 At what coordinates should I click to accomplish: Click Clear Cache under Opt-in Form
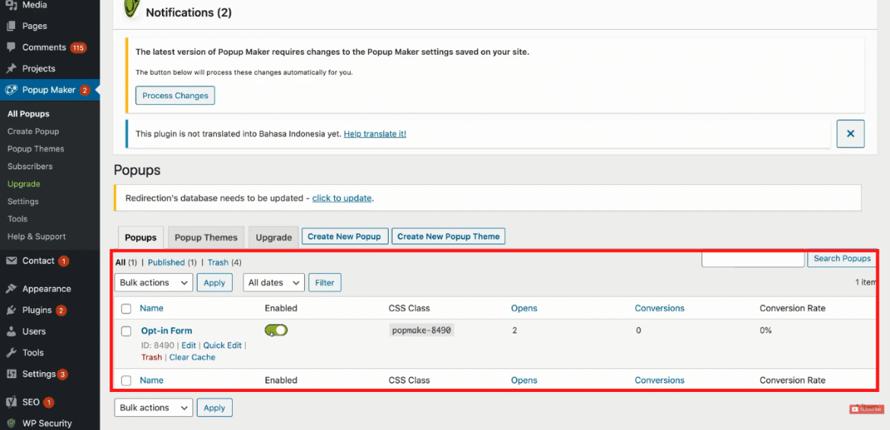tap(192, 357)
